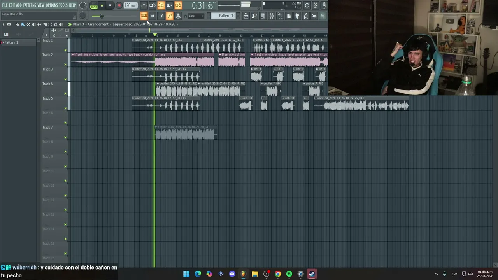This screenshot has height=280, width=498.
Task: Select the zoom magnifier tool
Action: (x=56, y=24)
